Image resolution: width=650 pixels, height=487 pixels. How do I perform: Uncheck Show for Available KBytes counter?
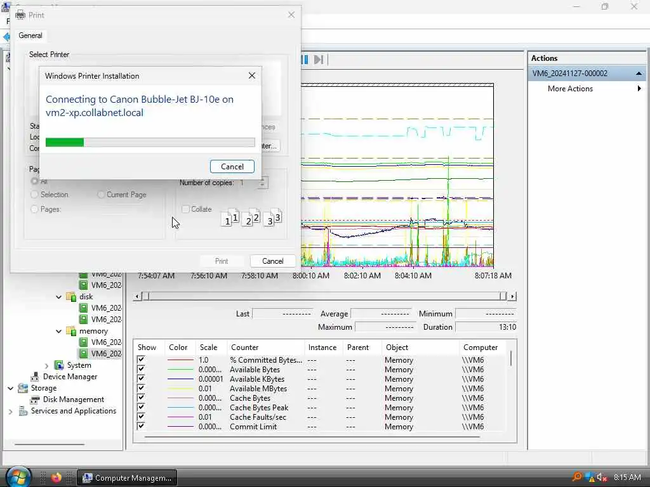[x=141, y=379]
